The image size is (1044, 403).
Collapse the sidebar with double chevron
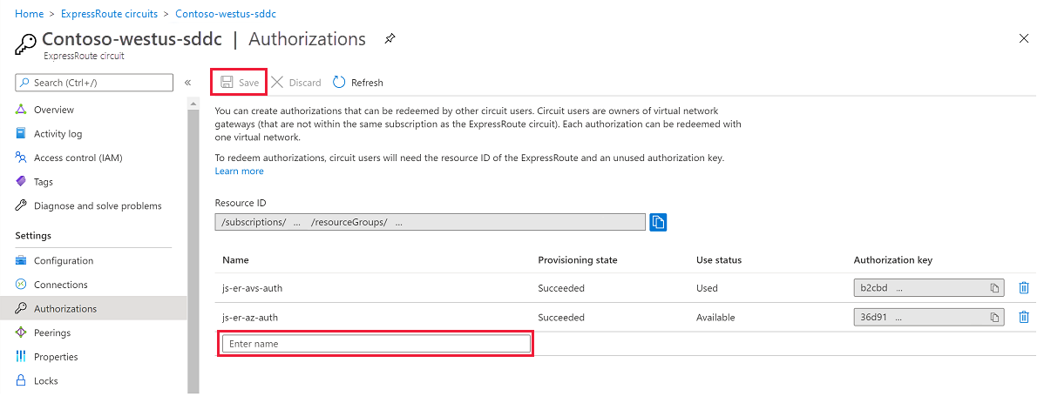[x=187, y=83]
